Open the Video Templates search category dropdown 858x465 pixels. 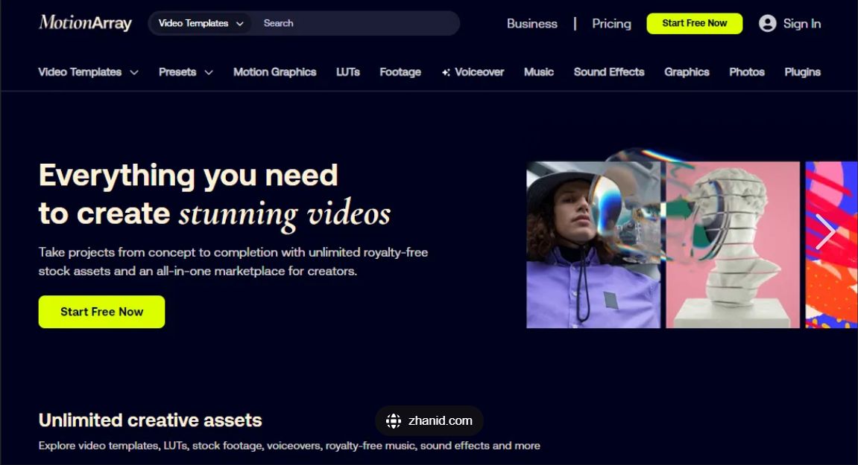click(201, 24)
